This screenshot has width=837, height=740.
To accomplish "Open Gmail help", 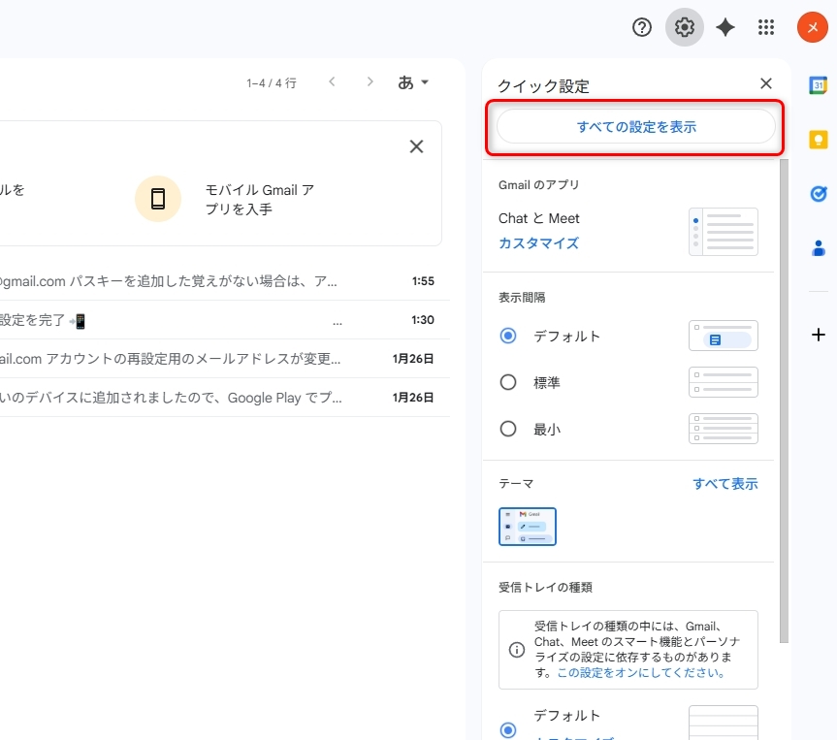I will (641, 27).
